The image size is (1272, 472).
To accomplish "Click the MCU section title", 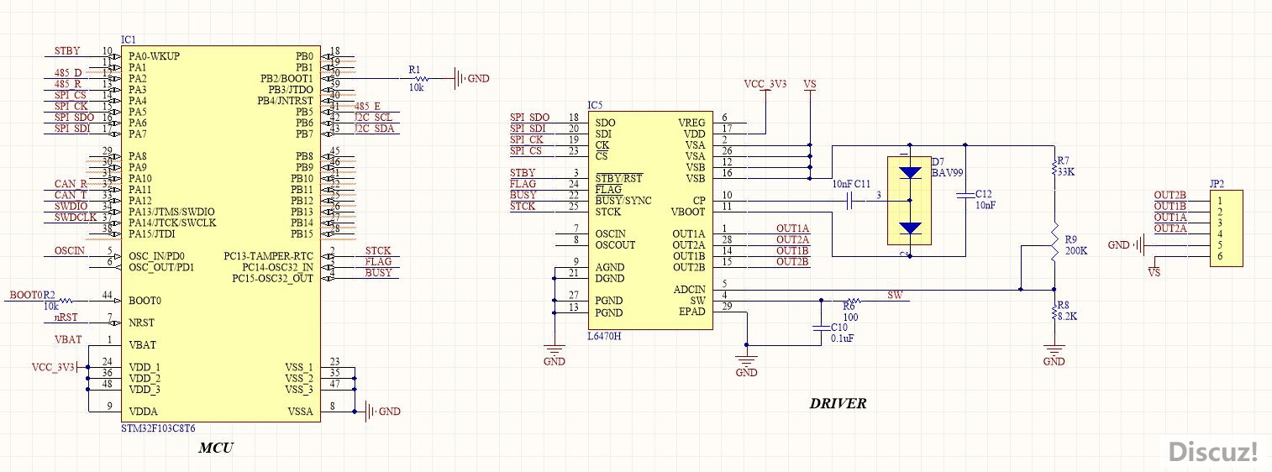I will coord(215,448).
